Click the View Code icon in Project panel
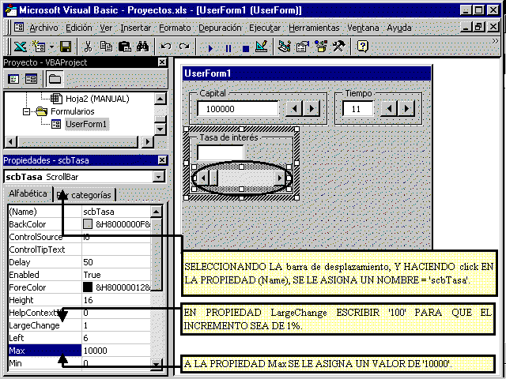The width and height of the screenshot is (506, 379). coord(13,79)
